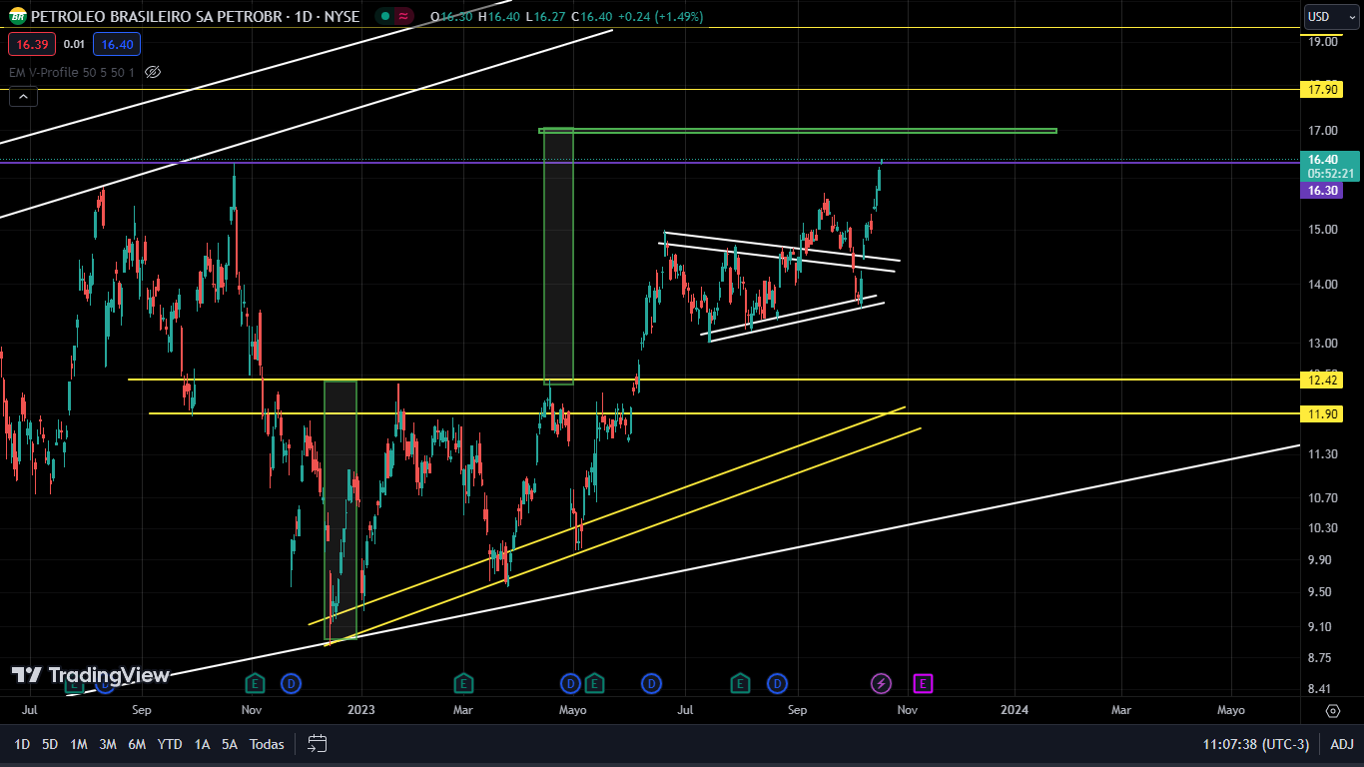Click the earnings E marker near Nov 2022

point(256,683)
